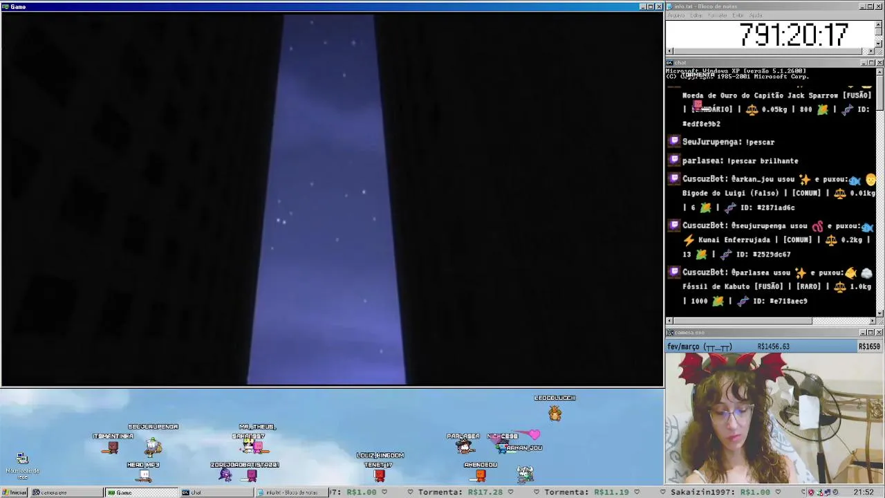The image size is (885, 498).
Task: Click the LEOCOLUCCIII flying character
Action: pyautogui.click(x=555, y=413)
